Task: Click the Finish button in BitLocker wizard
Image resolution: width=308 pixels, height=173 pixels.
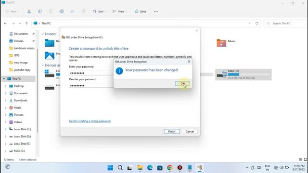Action: click(x=172, y=131)
